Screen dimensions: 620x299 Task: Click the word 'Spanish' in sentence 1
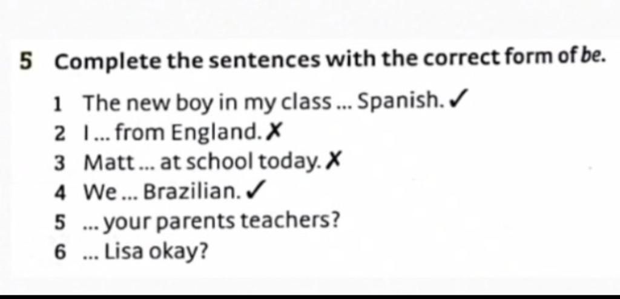click(400, 103)
